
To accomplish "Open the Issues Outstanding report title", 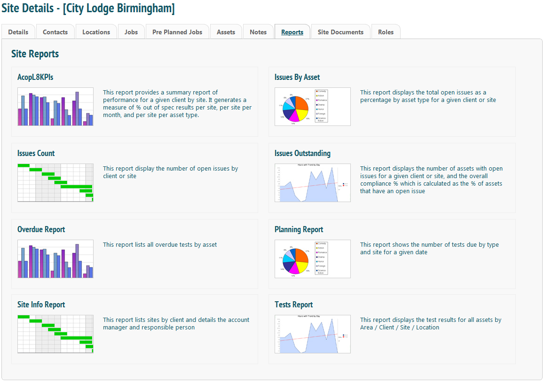I will click(x=302, y=153).
